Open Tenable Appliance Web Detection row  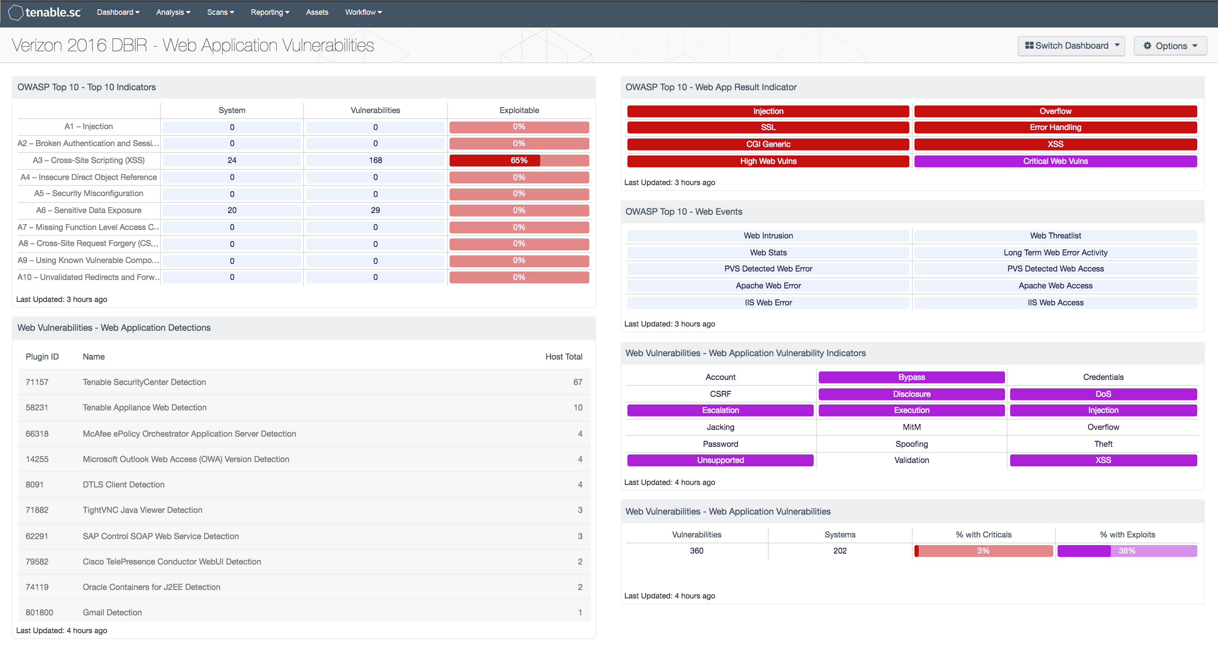click(304, 408)
